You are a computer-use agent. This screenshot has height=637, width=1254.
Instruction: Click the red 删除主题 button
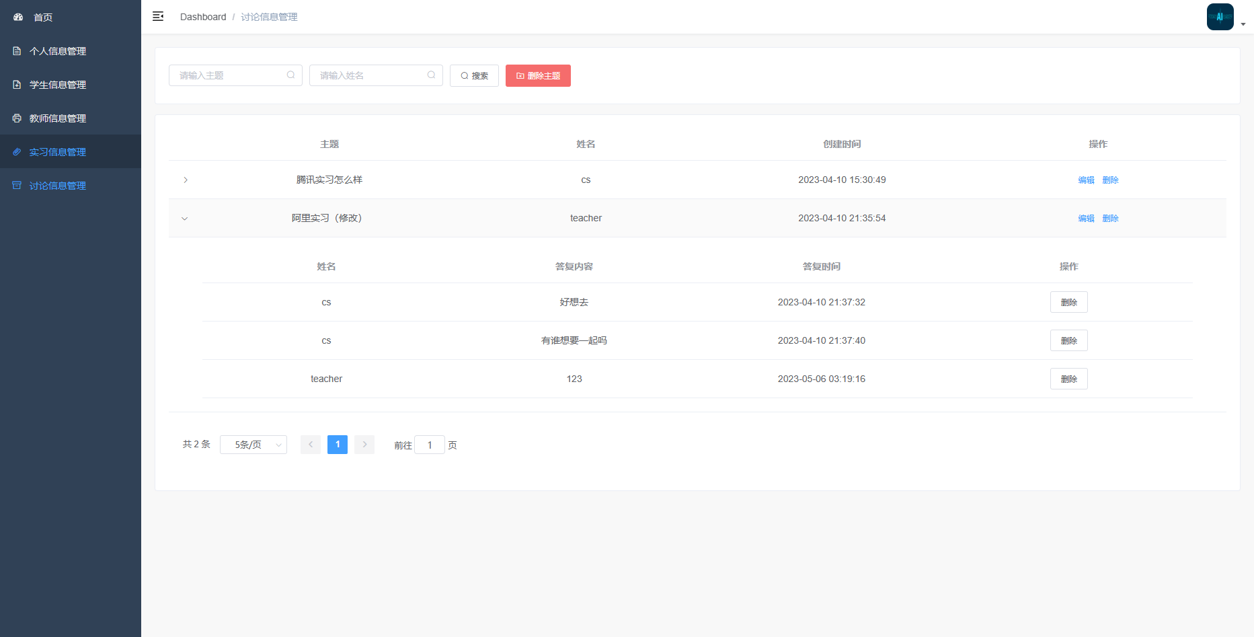538,76
